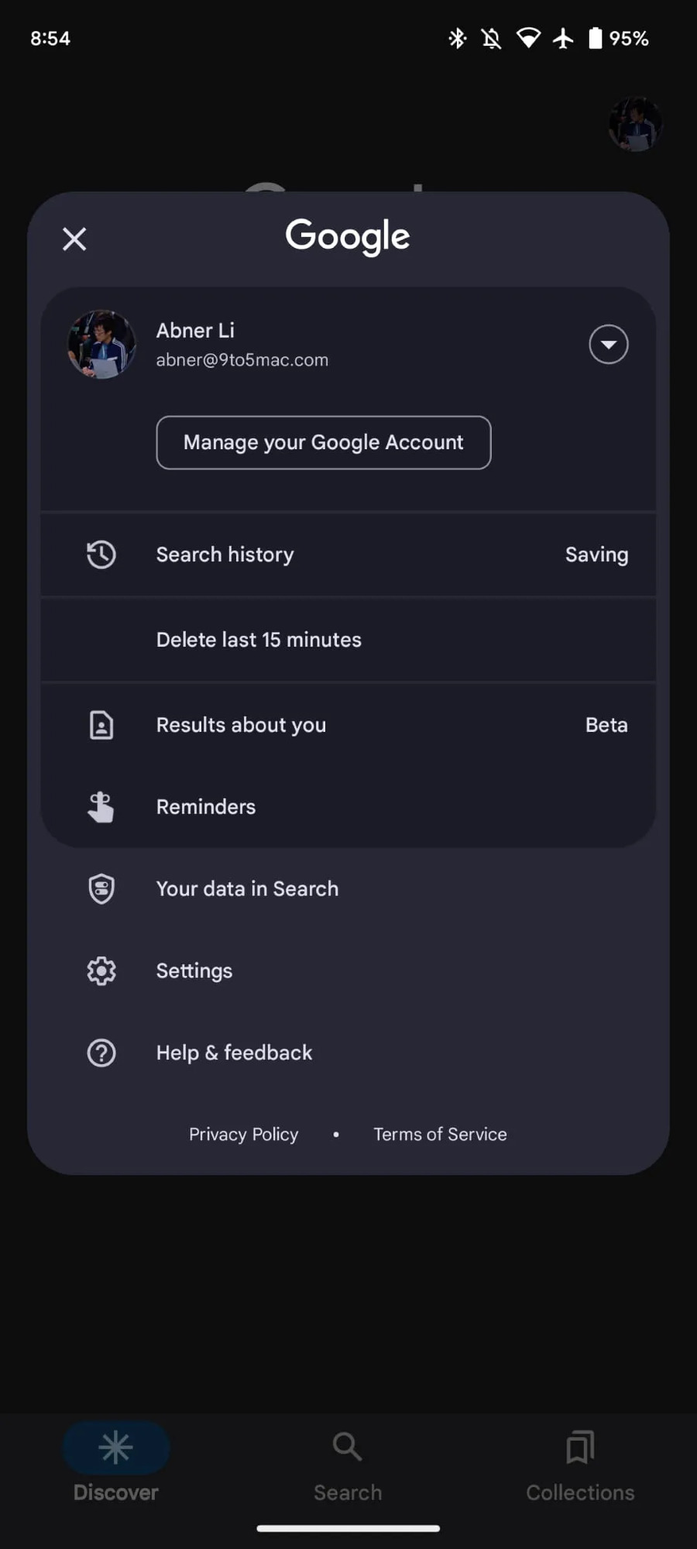
Task: Open Help & feedback question icon
Action: (101, 1053)
